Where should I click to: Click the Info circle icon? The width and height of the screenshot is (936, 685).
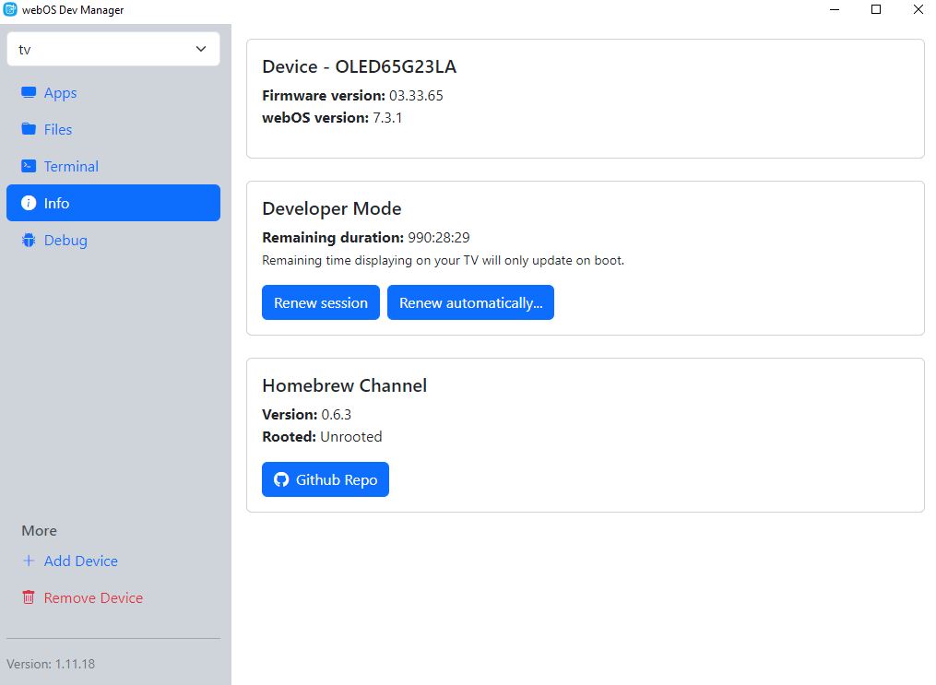pos(29,204)
